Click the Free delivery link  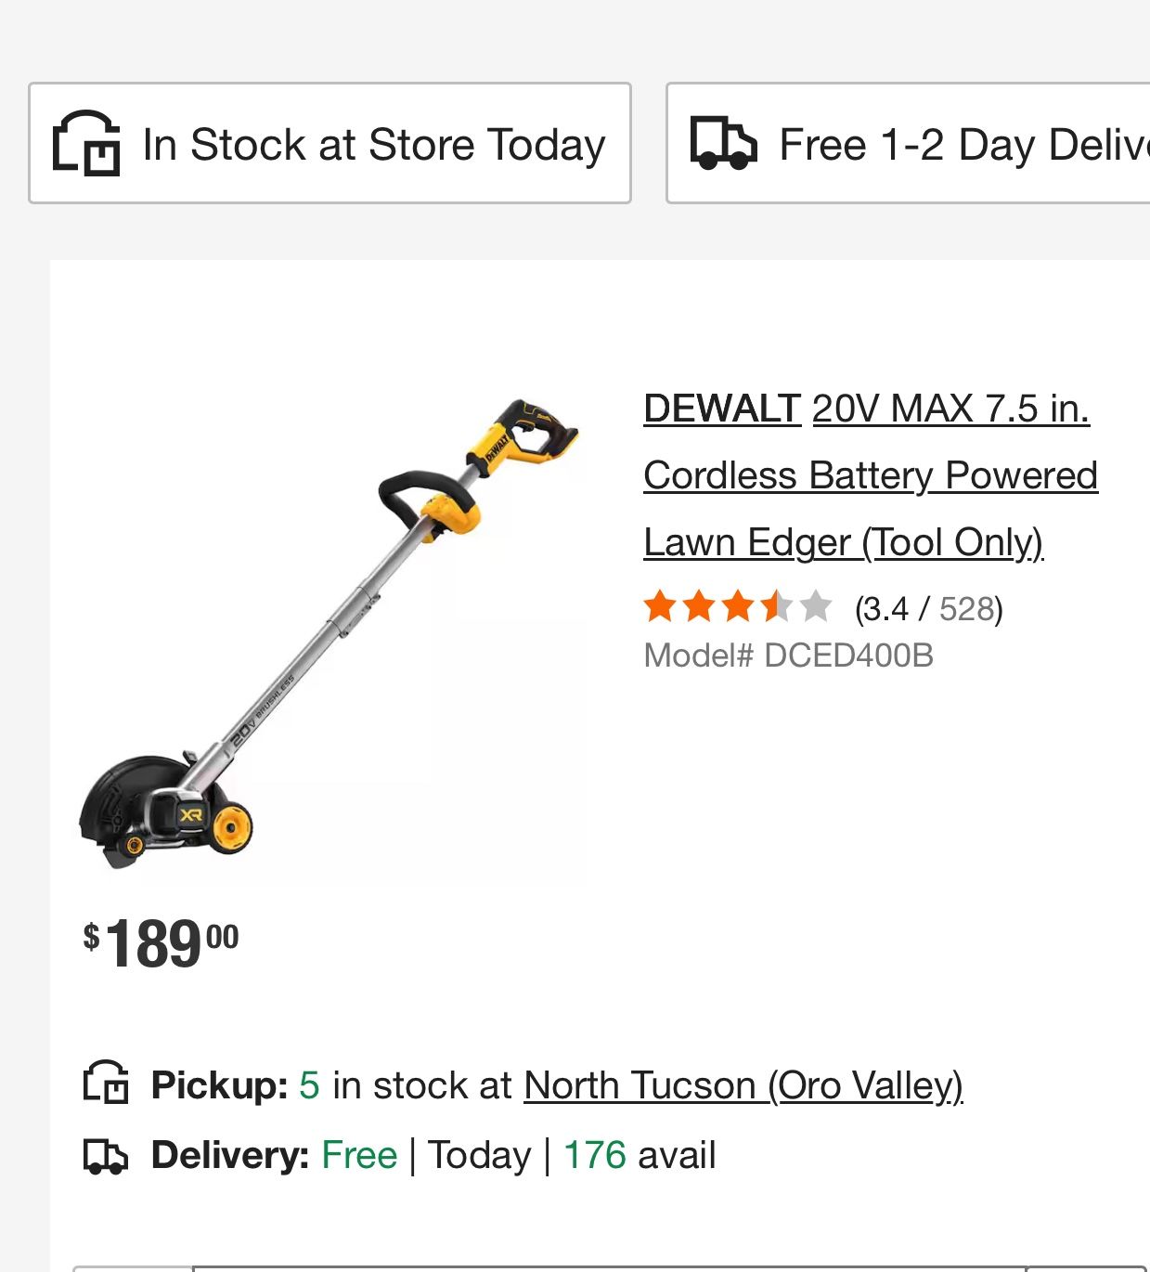pyautogui.click(x=359, y=1155)
